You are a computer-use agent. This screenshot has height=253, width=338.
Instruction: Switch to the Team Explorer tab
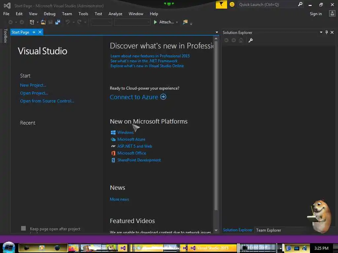tap(268, 230)
